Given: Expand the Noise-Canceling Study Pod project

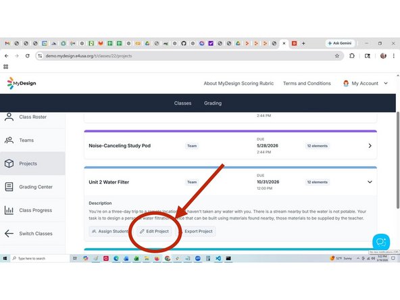Looking at the screenshot, I should (370, 146).
